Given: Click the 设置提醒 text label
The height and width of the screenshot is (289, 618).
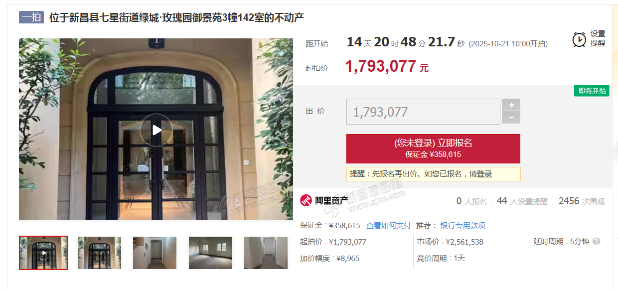Looking at the screenshot, I should pos(598,38).
